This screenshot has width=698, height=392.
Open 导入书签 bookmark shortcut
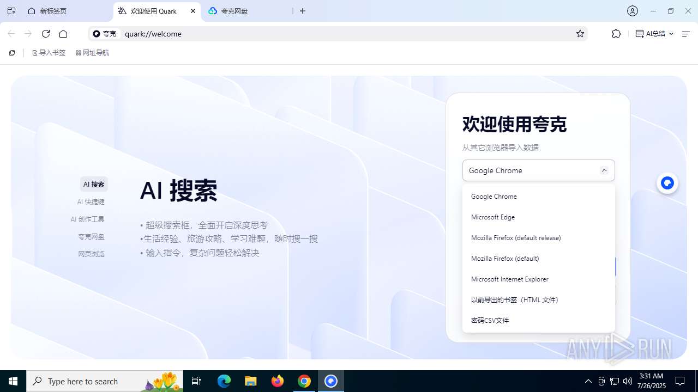tap(49, 53)
